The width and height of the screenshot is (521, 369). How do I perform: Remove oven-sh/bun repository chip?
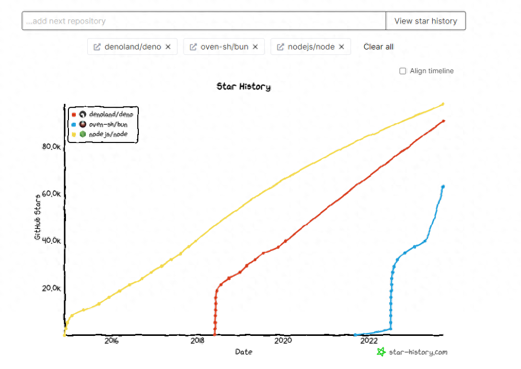[x=255, y=47]
